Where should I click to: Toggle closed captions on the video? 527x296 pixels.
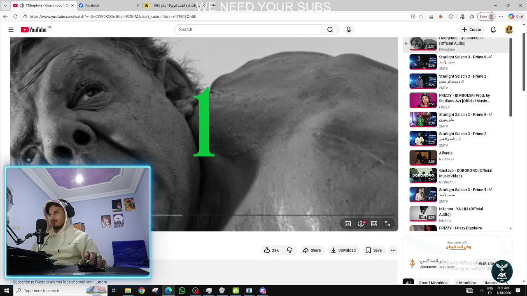coord(347,224)
